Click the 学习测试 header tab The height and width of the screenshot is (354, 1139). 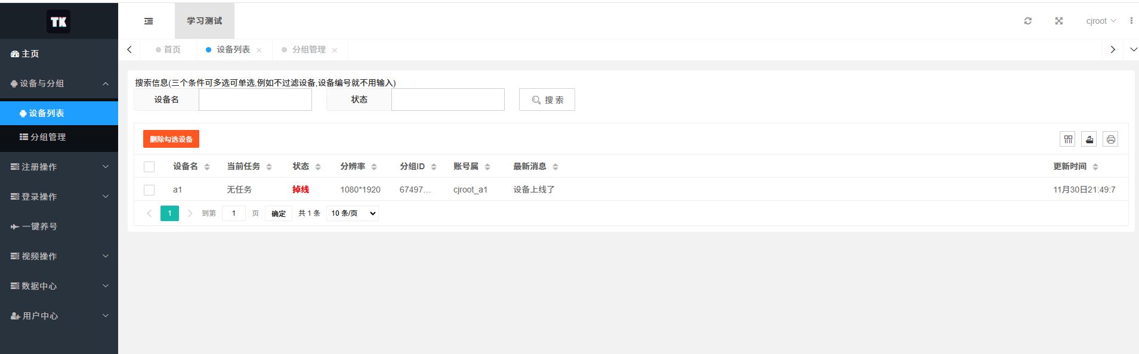tap(205, 21)
